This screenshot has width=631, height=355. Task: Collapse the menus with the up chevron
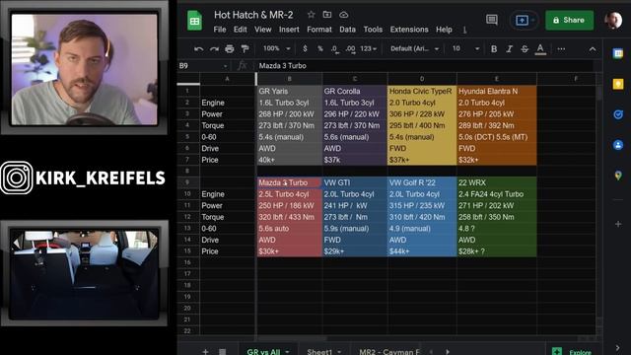click(x=593, y=49)
